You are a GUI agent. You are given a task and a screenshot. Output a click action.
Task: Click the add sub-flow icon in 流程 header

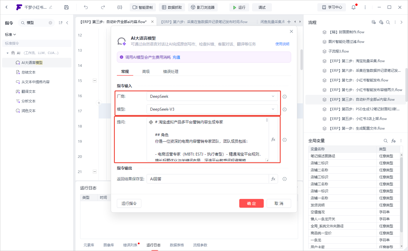[x=374, y=22]
